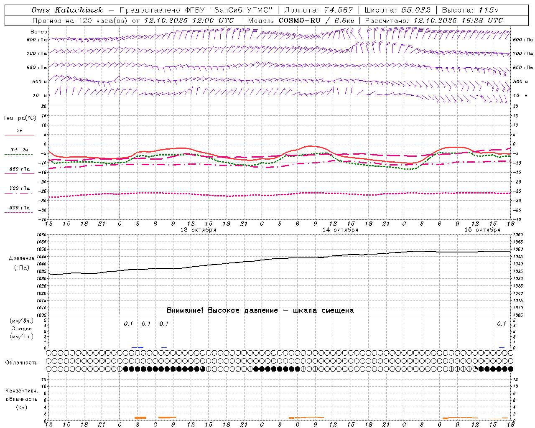535x428 pixels.
Task: Click the (гПа) pressure unit label
Action: point(22,268)
